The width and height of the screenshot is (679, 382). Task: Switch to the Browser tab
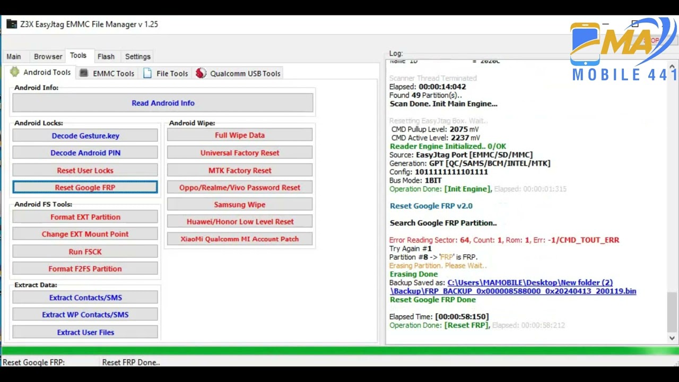pyautogui.click(x=48, y=56)
